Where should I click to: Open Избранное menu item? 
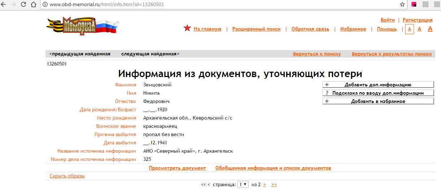pyautogui.click(x=353, y=29)
